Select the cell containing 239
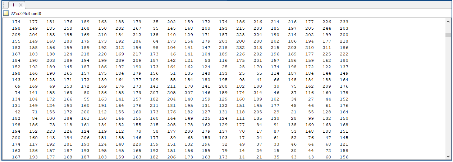Viewport: 453px width, 162px height. point(120,60)
